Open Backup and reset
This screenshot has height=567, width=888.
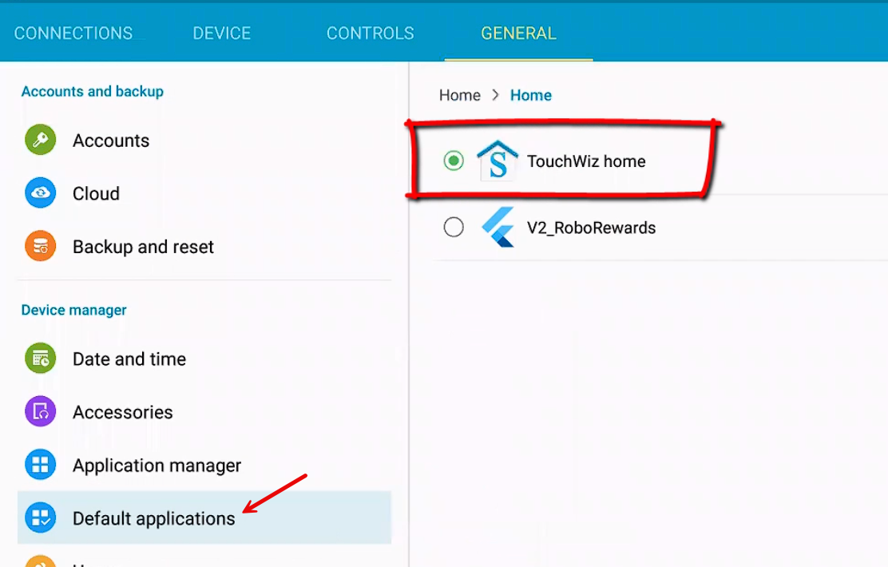click(204, 247)
